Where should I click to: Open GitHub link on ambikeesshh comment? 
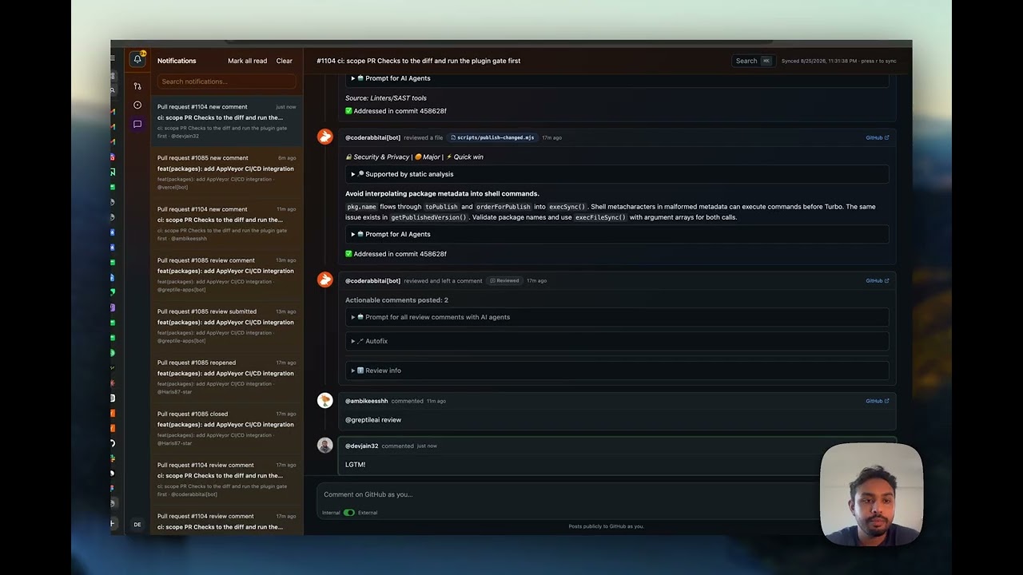pyautogui.click(x=878, y=401)
